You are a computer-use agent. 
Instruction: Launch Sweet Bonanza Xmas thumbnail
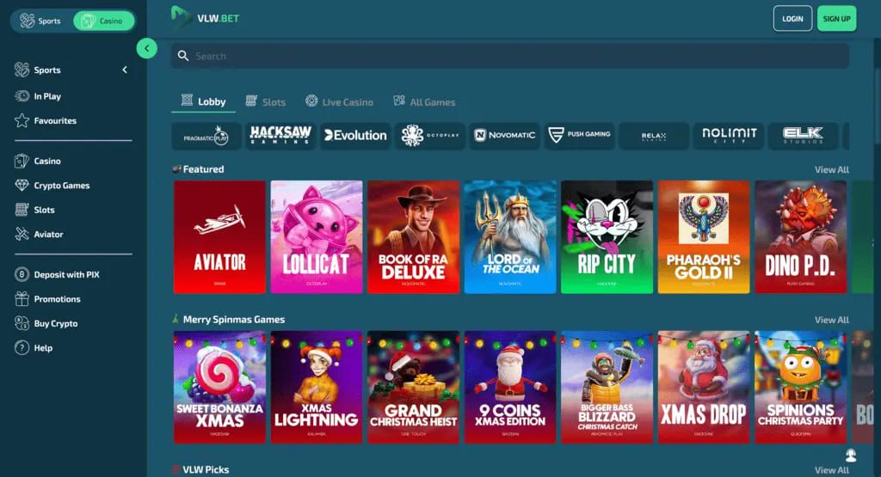[219, 388]
